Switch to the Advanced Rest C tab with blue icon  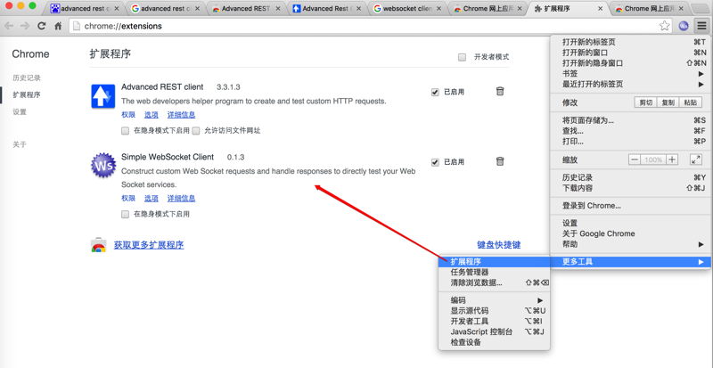click(x=326, y=9)
